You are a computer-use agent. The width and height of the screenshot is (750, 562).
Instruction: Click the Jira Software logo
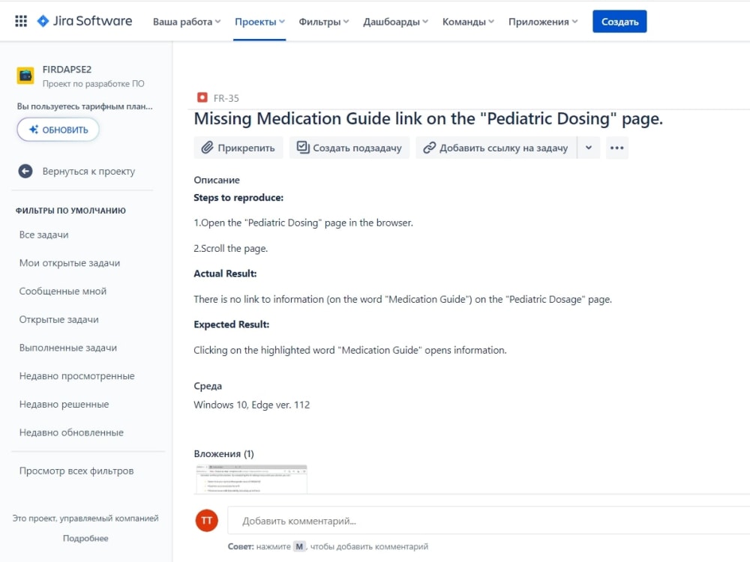click(85, 21)
